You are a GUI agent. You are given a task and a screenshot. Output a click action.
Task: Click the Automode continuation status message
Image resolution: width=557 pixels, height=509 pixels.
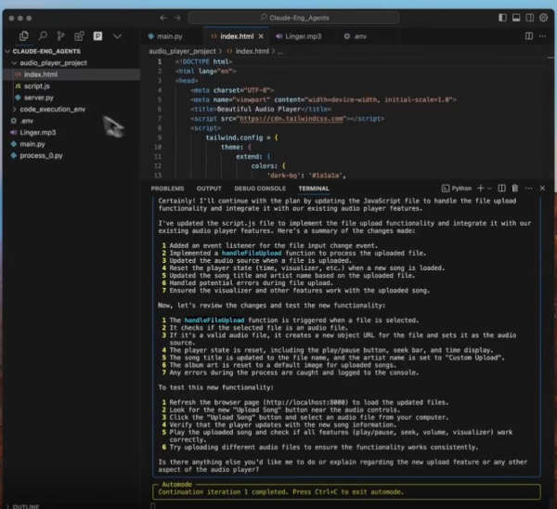[x=280, y=492]
